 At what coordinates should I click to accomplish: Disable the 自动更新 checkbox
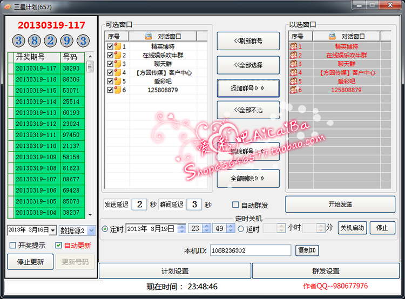tap(59, 246)
